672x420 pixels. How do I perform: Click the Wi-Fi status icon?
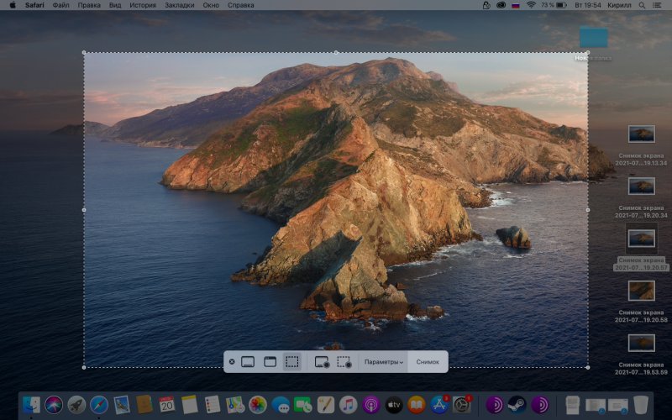pyautogui.click(x=531, y=5)
